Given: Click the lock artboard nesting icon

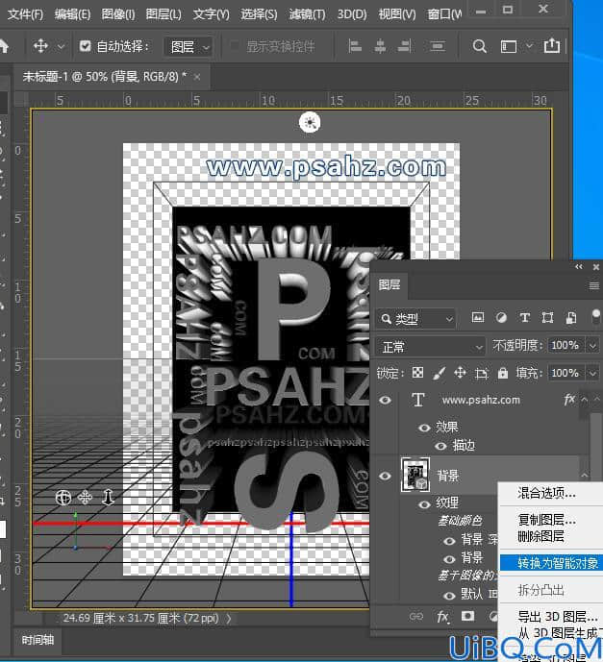Looking at the screenshot, I should pos(481,373).
